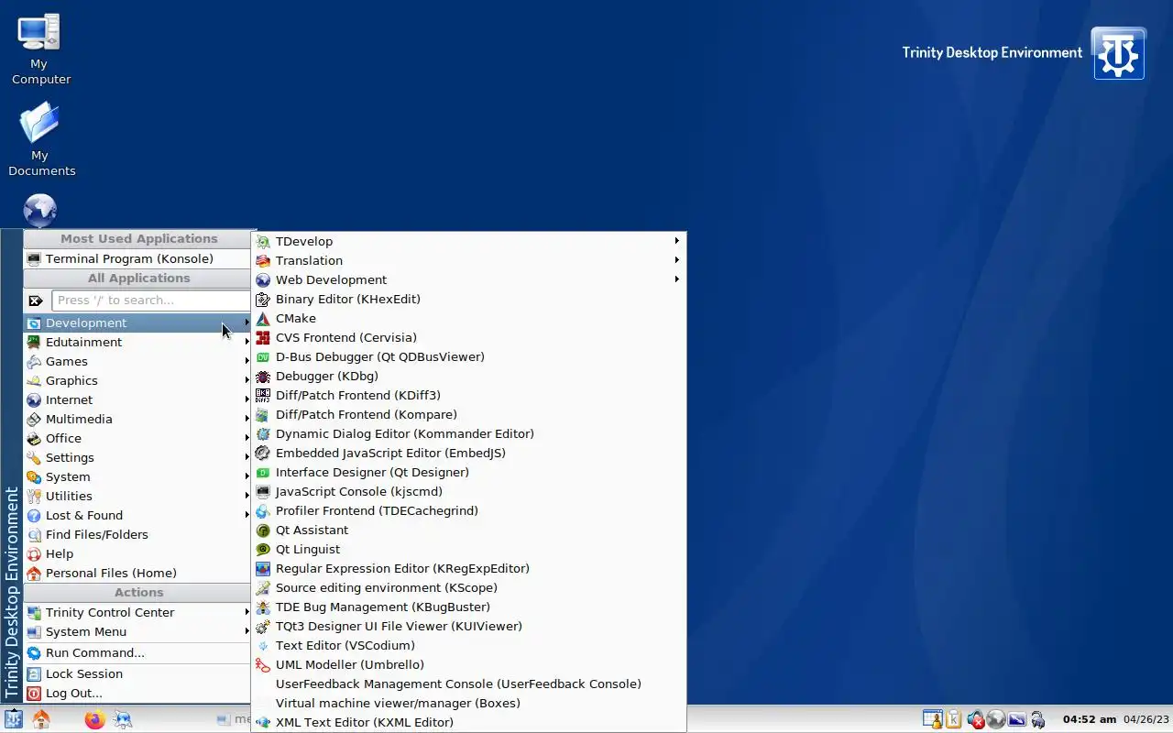Image resolution: width=1173 pixels, height=733 pixels.
Task: Expand the Office submenu
Action: pyautogui.click(x=137, y=438)
